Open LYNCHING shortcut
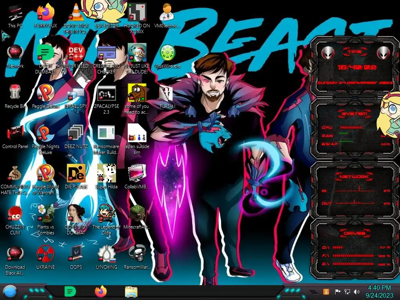This screenshot has height=300, width=400. 106,258
